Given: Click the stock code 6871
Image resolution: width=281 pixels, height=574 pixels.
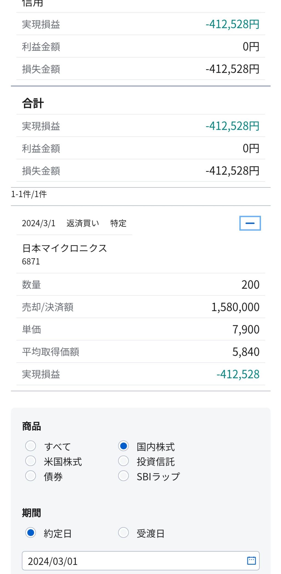Looking at the screenshot, I should 31,262.
